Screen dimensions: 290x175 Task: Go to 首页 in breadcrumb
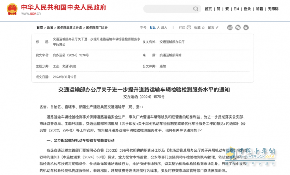point(40,28)
